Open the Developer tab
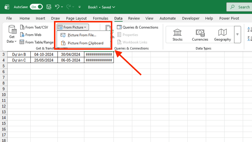252x142 pixels. tap(191, 18)
